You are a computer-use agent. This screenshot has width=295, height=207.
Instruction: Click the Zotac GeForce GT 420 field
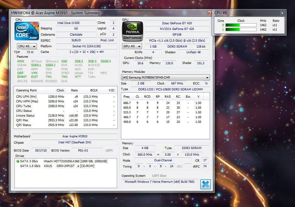tap(177, 23)
